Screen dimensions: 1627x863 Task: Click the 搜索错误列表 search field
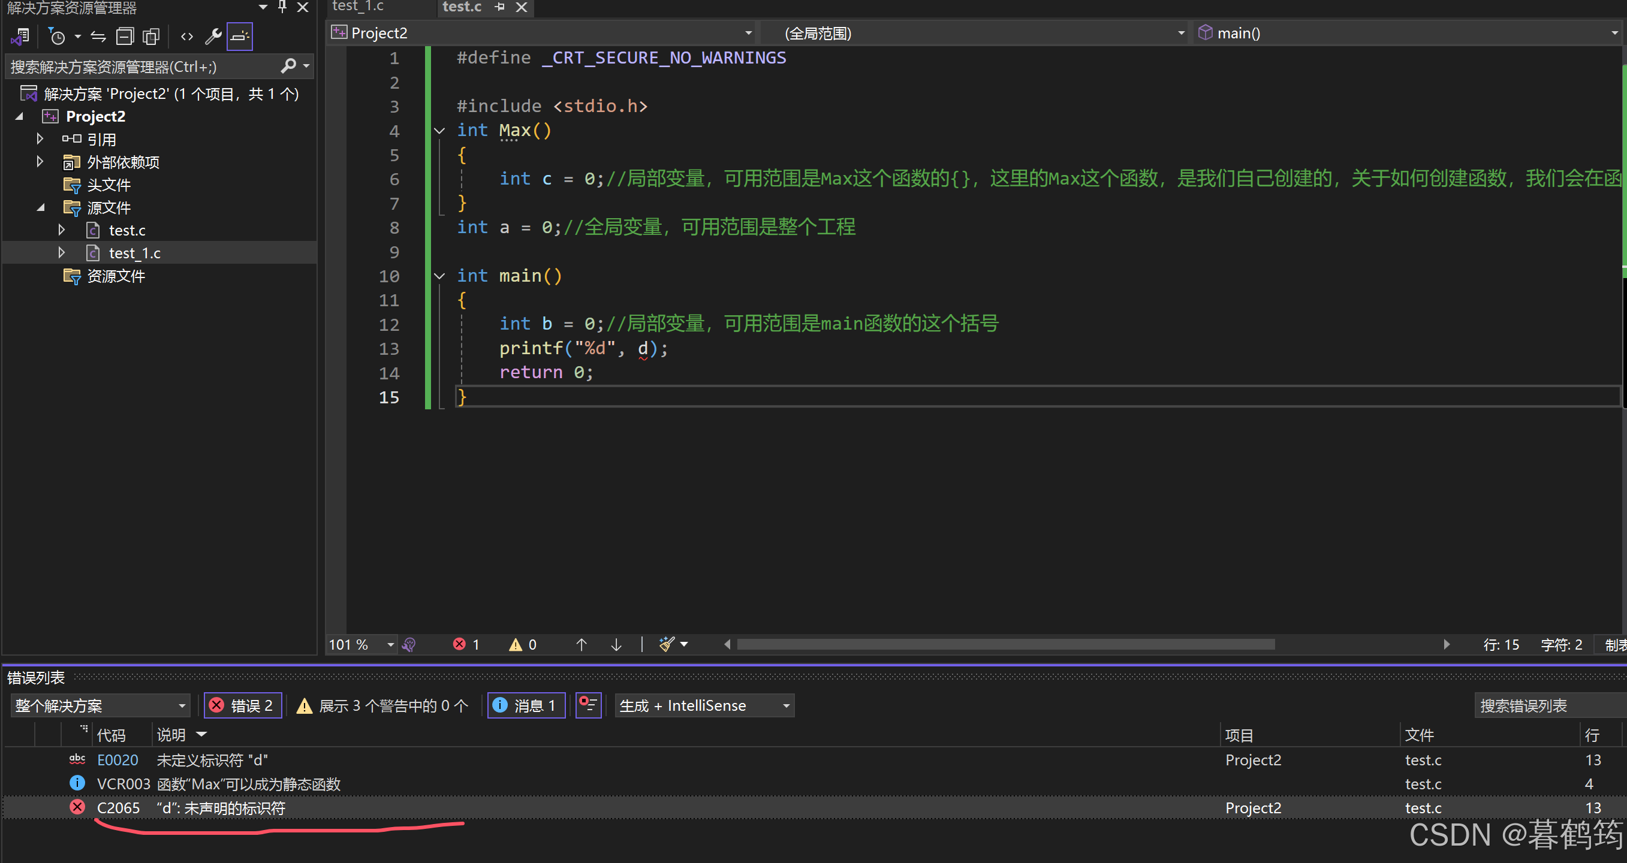click(x=1541, y=705)
